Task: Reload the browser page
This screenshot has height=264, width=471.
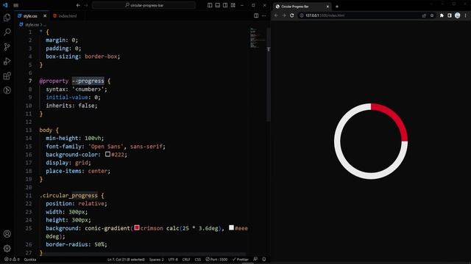Action: 291,15
